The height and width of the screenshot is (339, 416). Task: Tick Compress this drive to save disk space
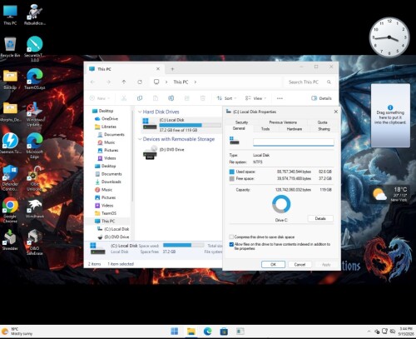(231, 237)
